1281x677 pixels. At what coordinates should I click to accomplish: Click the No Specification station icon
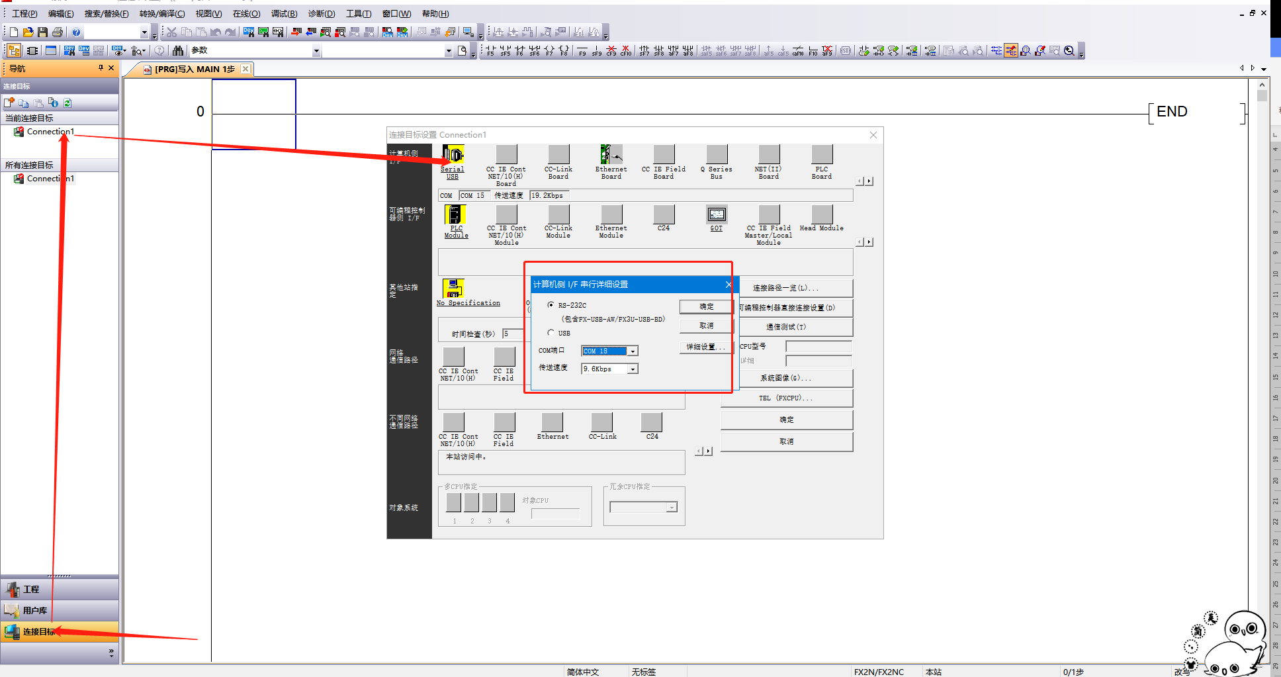[453, 289]
